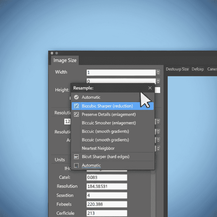The width and height of the screenshot is (217, 217).
Task: Click the Preserve Details option icon
Action: tap(76, 114)
